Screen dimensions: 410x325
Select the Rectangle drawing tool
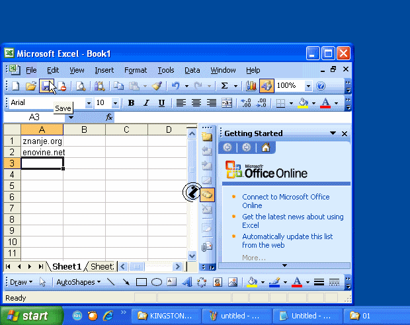(142, 282)
